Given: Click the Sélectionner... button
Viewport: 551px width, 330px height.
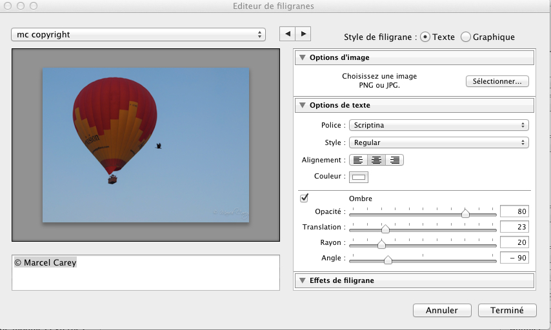Looking at the screenshot, I should point(497,81).
